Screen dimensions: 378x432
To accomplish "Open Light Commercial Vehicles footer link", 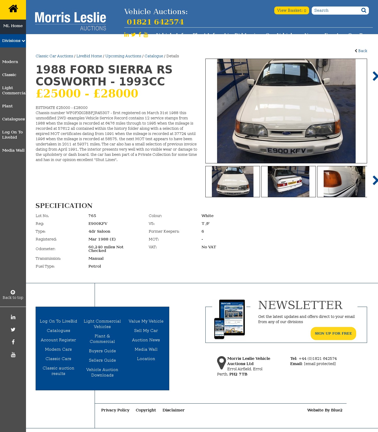I will [x=102, y=324].
